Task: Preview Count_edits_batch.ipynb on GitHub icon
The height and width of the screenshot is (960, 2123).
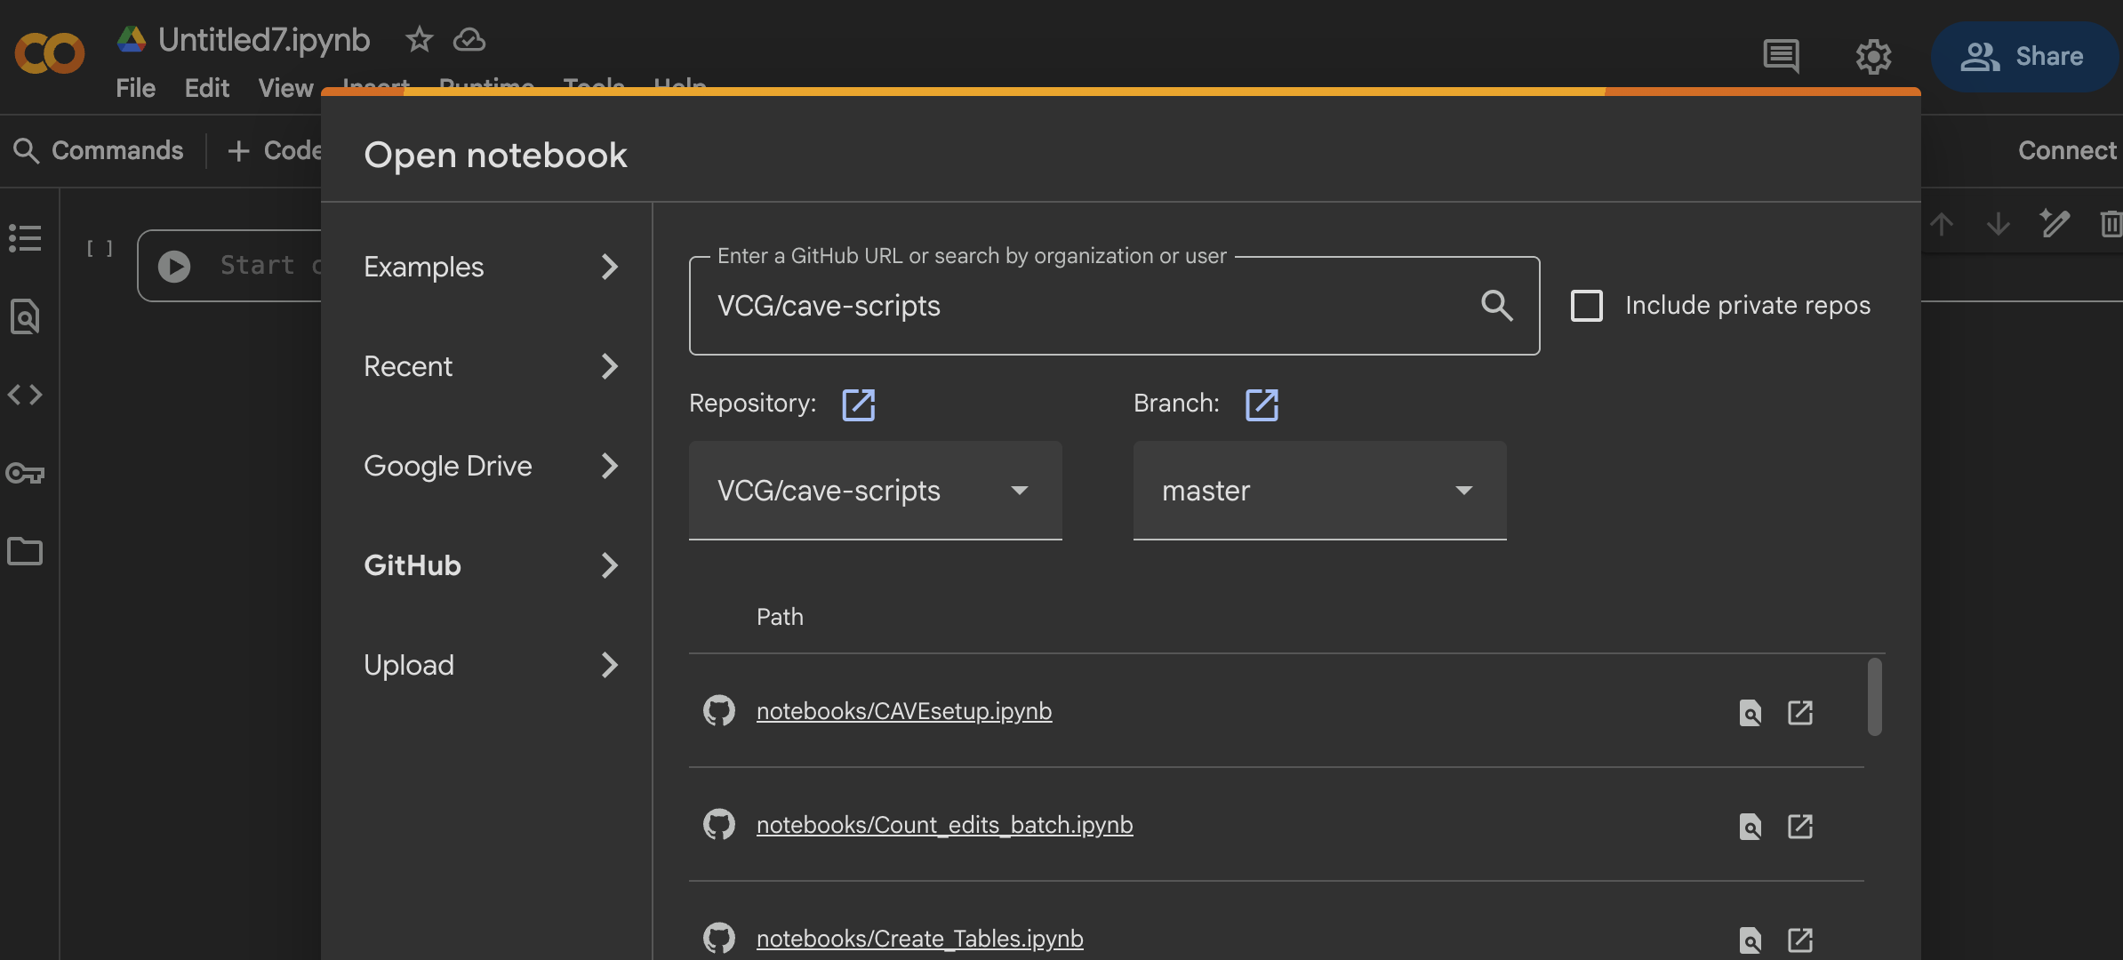Action: 1750,826
